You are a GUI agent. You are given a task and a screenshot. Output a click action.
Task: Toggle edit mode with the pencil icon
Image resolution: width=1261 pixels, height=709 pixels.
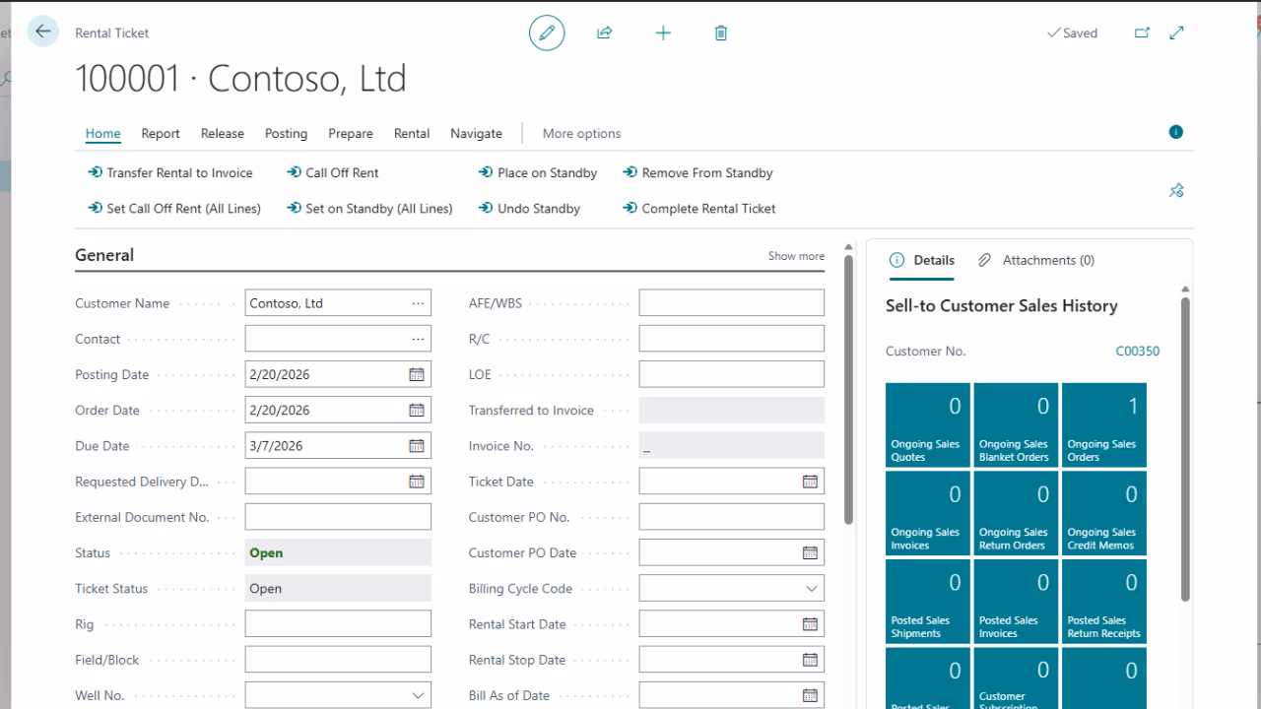pyautogui.click(x=547, y=32)
